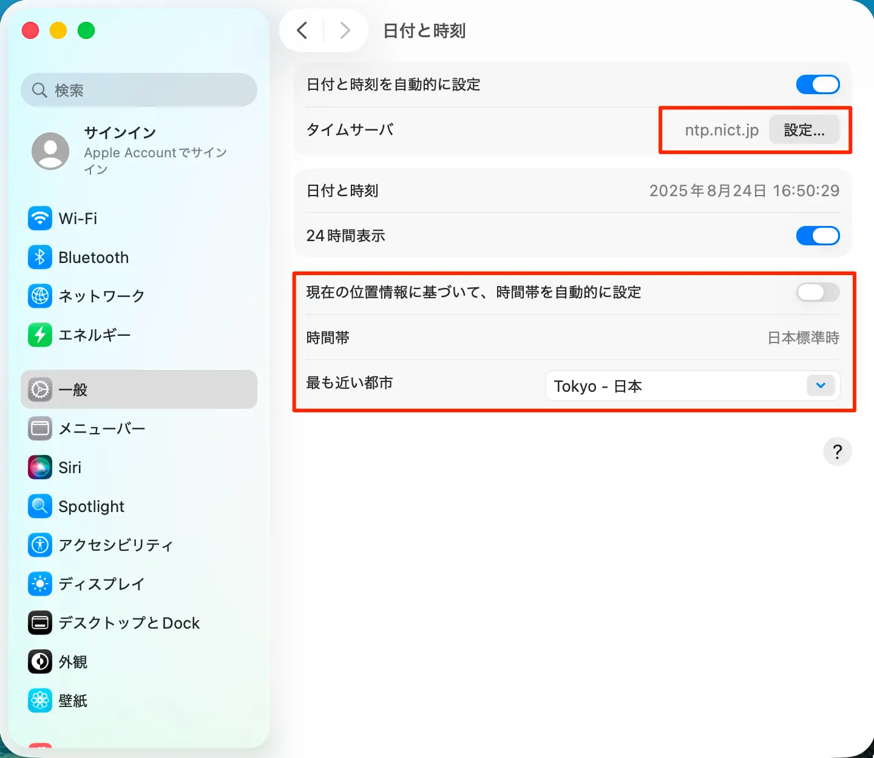Open help with the question mark button
The width and height of the screenshot is (874, 758).
tap(837, 452)
